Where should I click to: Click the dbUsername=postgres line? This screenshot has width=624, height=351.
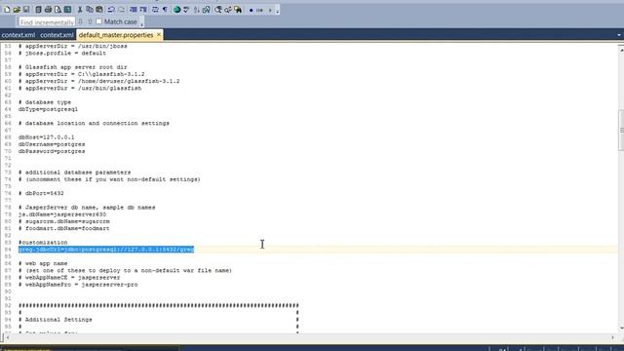click(52, 144)
